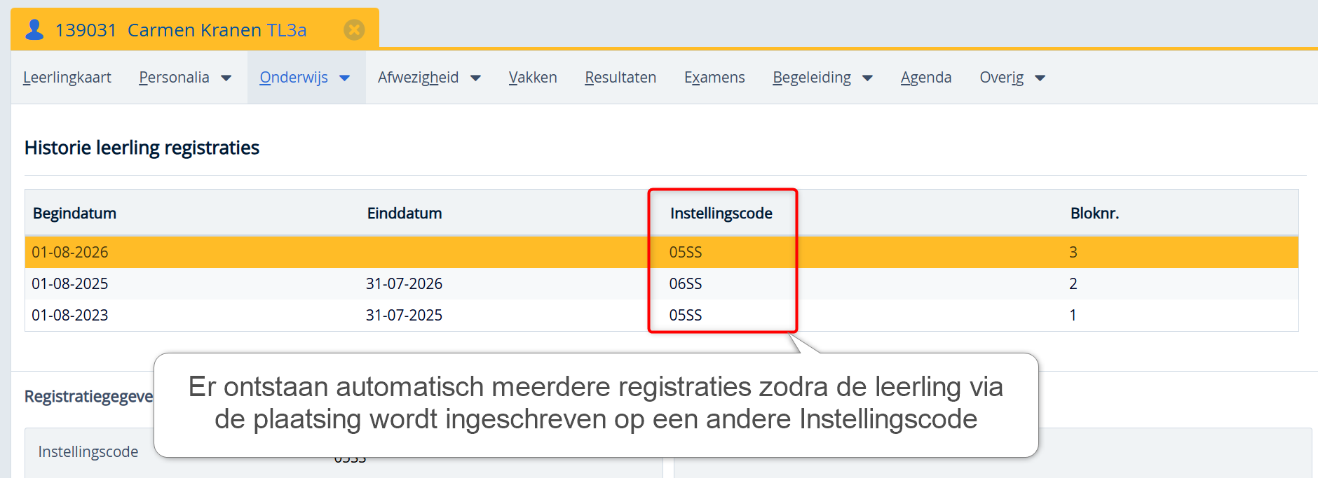The height and width of the screenshot is (478, 1318).
Task: Open the Leerlingkaart tab
Action: 67,78
